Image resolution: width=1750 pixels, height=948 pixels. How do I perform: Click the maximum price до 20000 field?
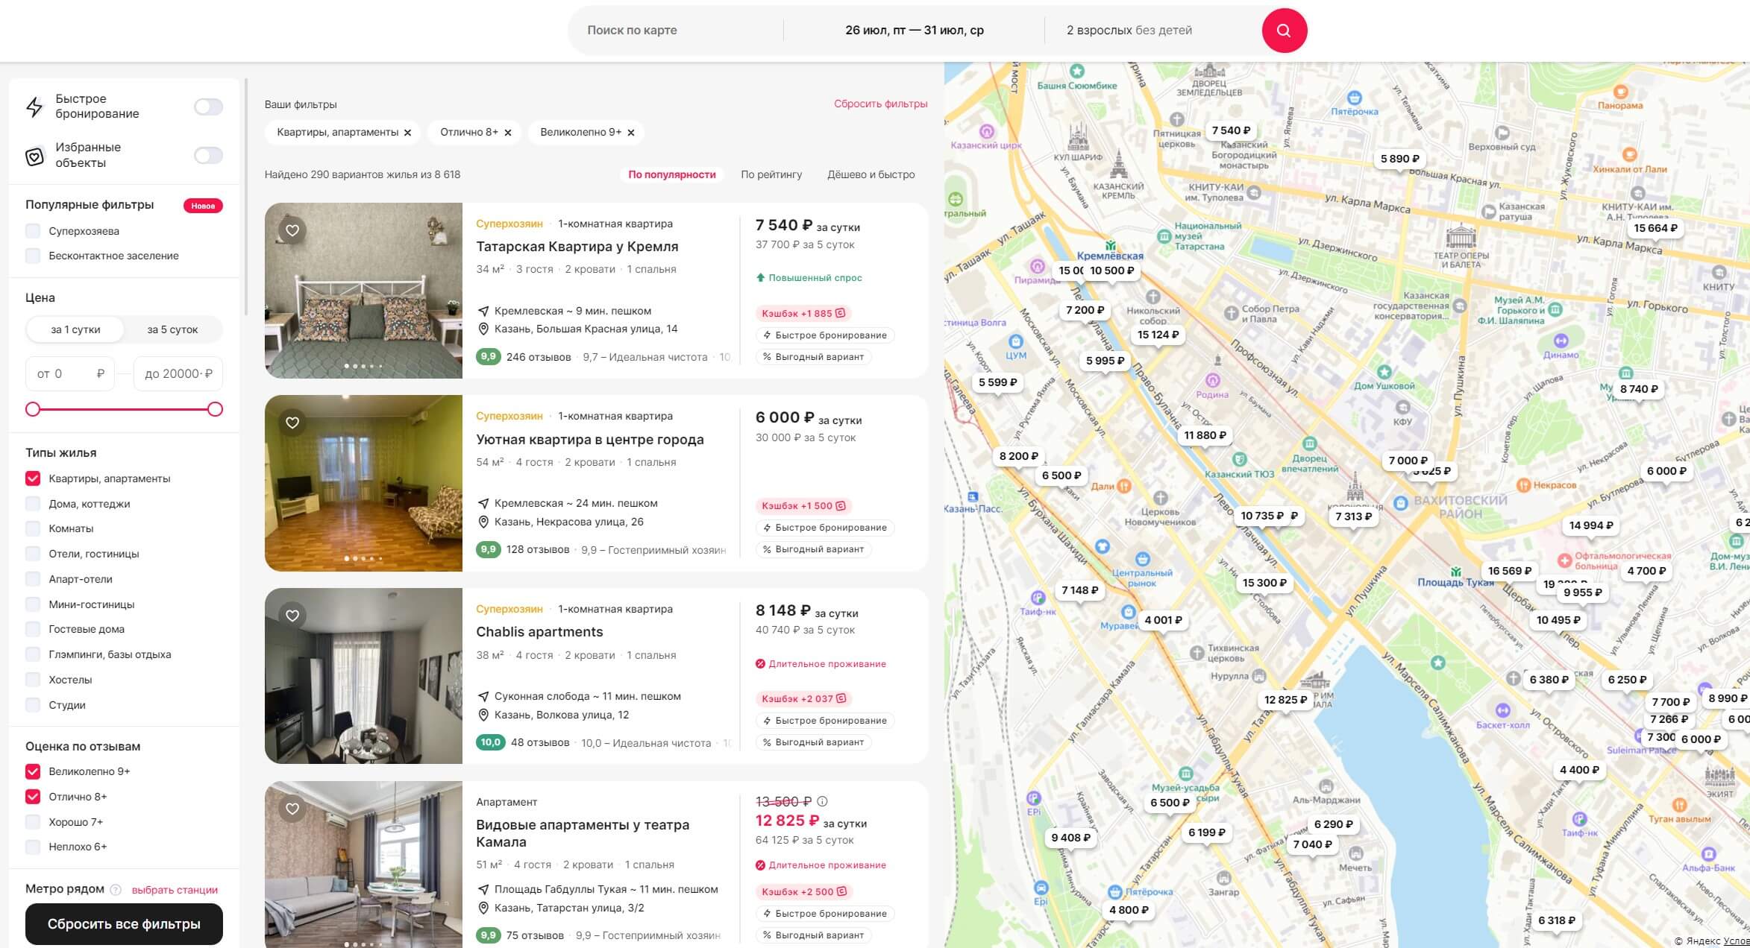[x=178, y=374]
